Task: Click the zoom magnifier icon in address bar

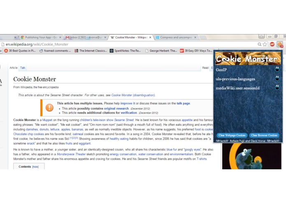Action: click(259, 44)
